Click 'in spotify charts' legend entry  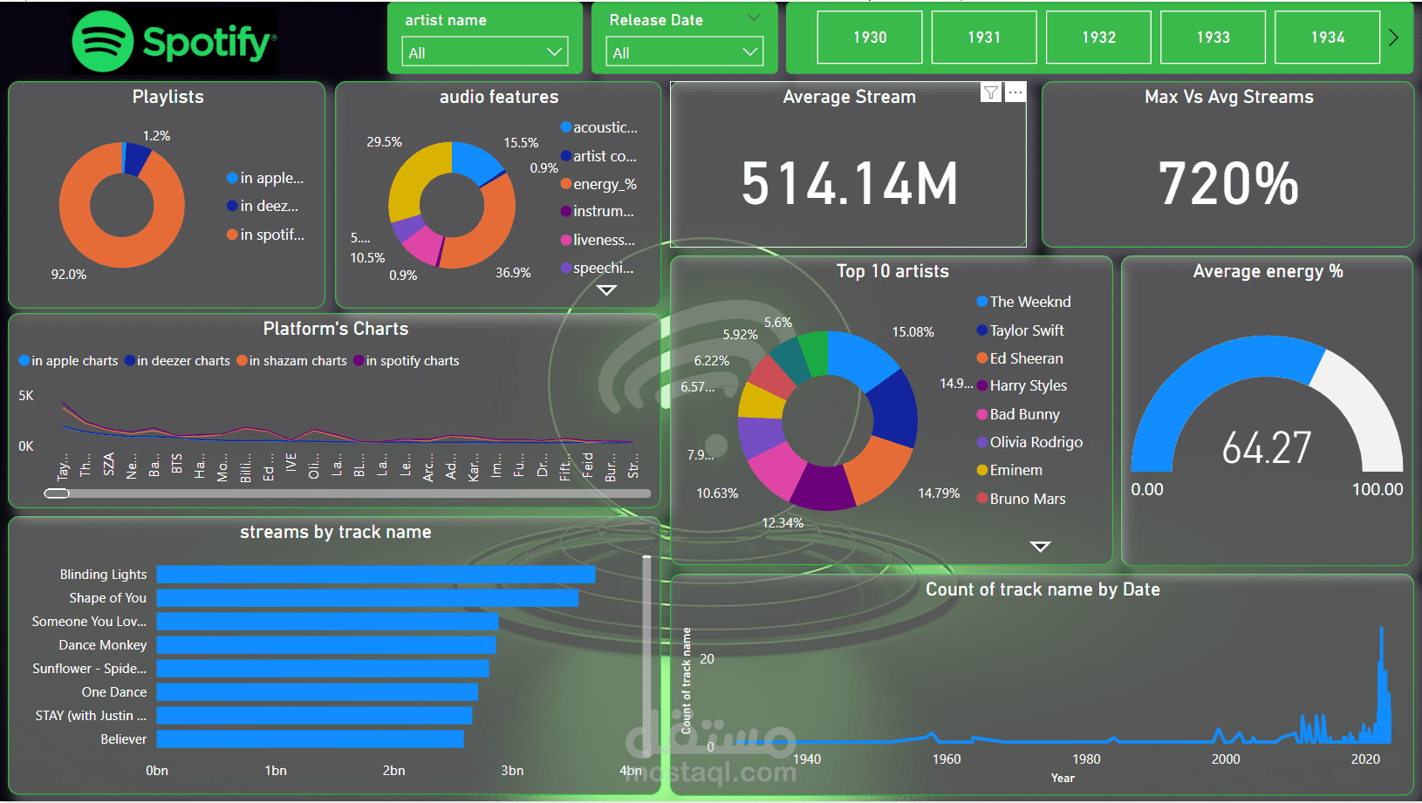[x=407, y=361]
